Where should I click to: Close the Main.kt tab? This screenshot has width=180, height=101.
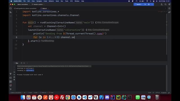point(48,8)
